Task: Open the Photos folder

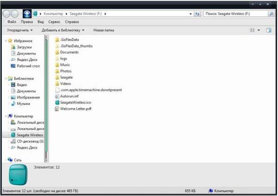Action: click(65, 71)
